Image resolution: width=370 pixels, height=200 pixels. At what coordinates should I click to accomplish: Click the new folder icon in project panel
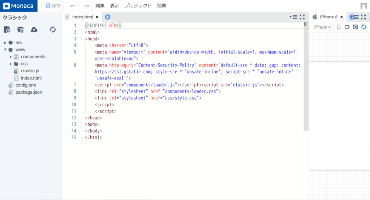20,30
